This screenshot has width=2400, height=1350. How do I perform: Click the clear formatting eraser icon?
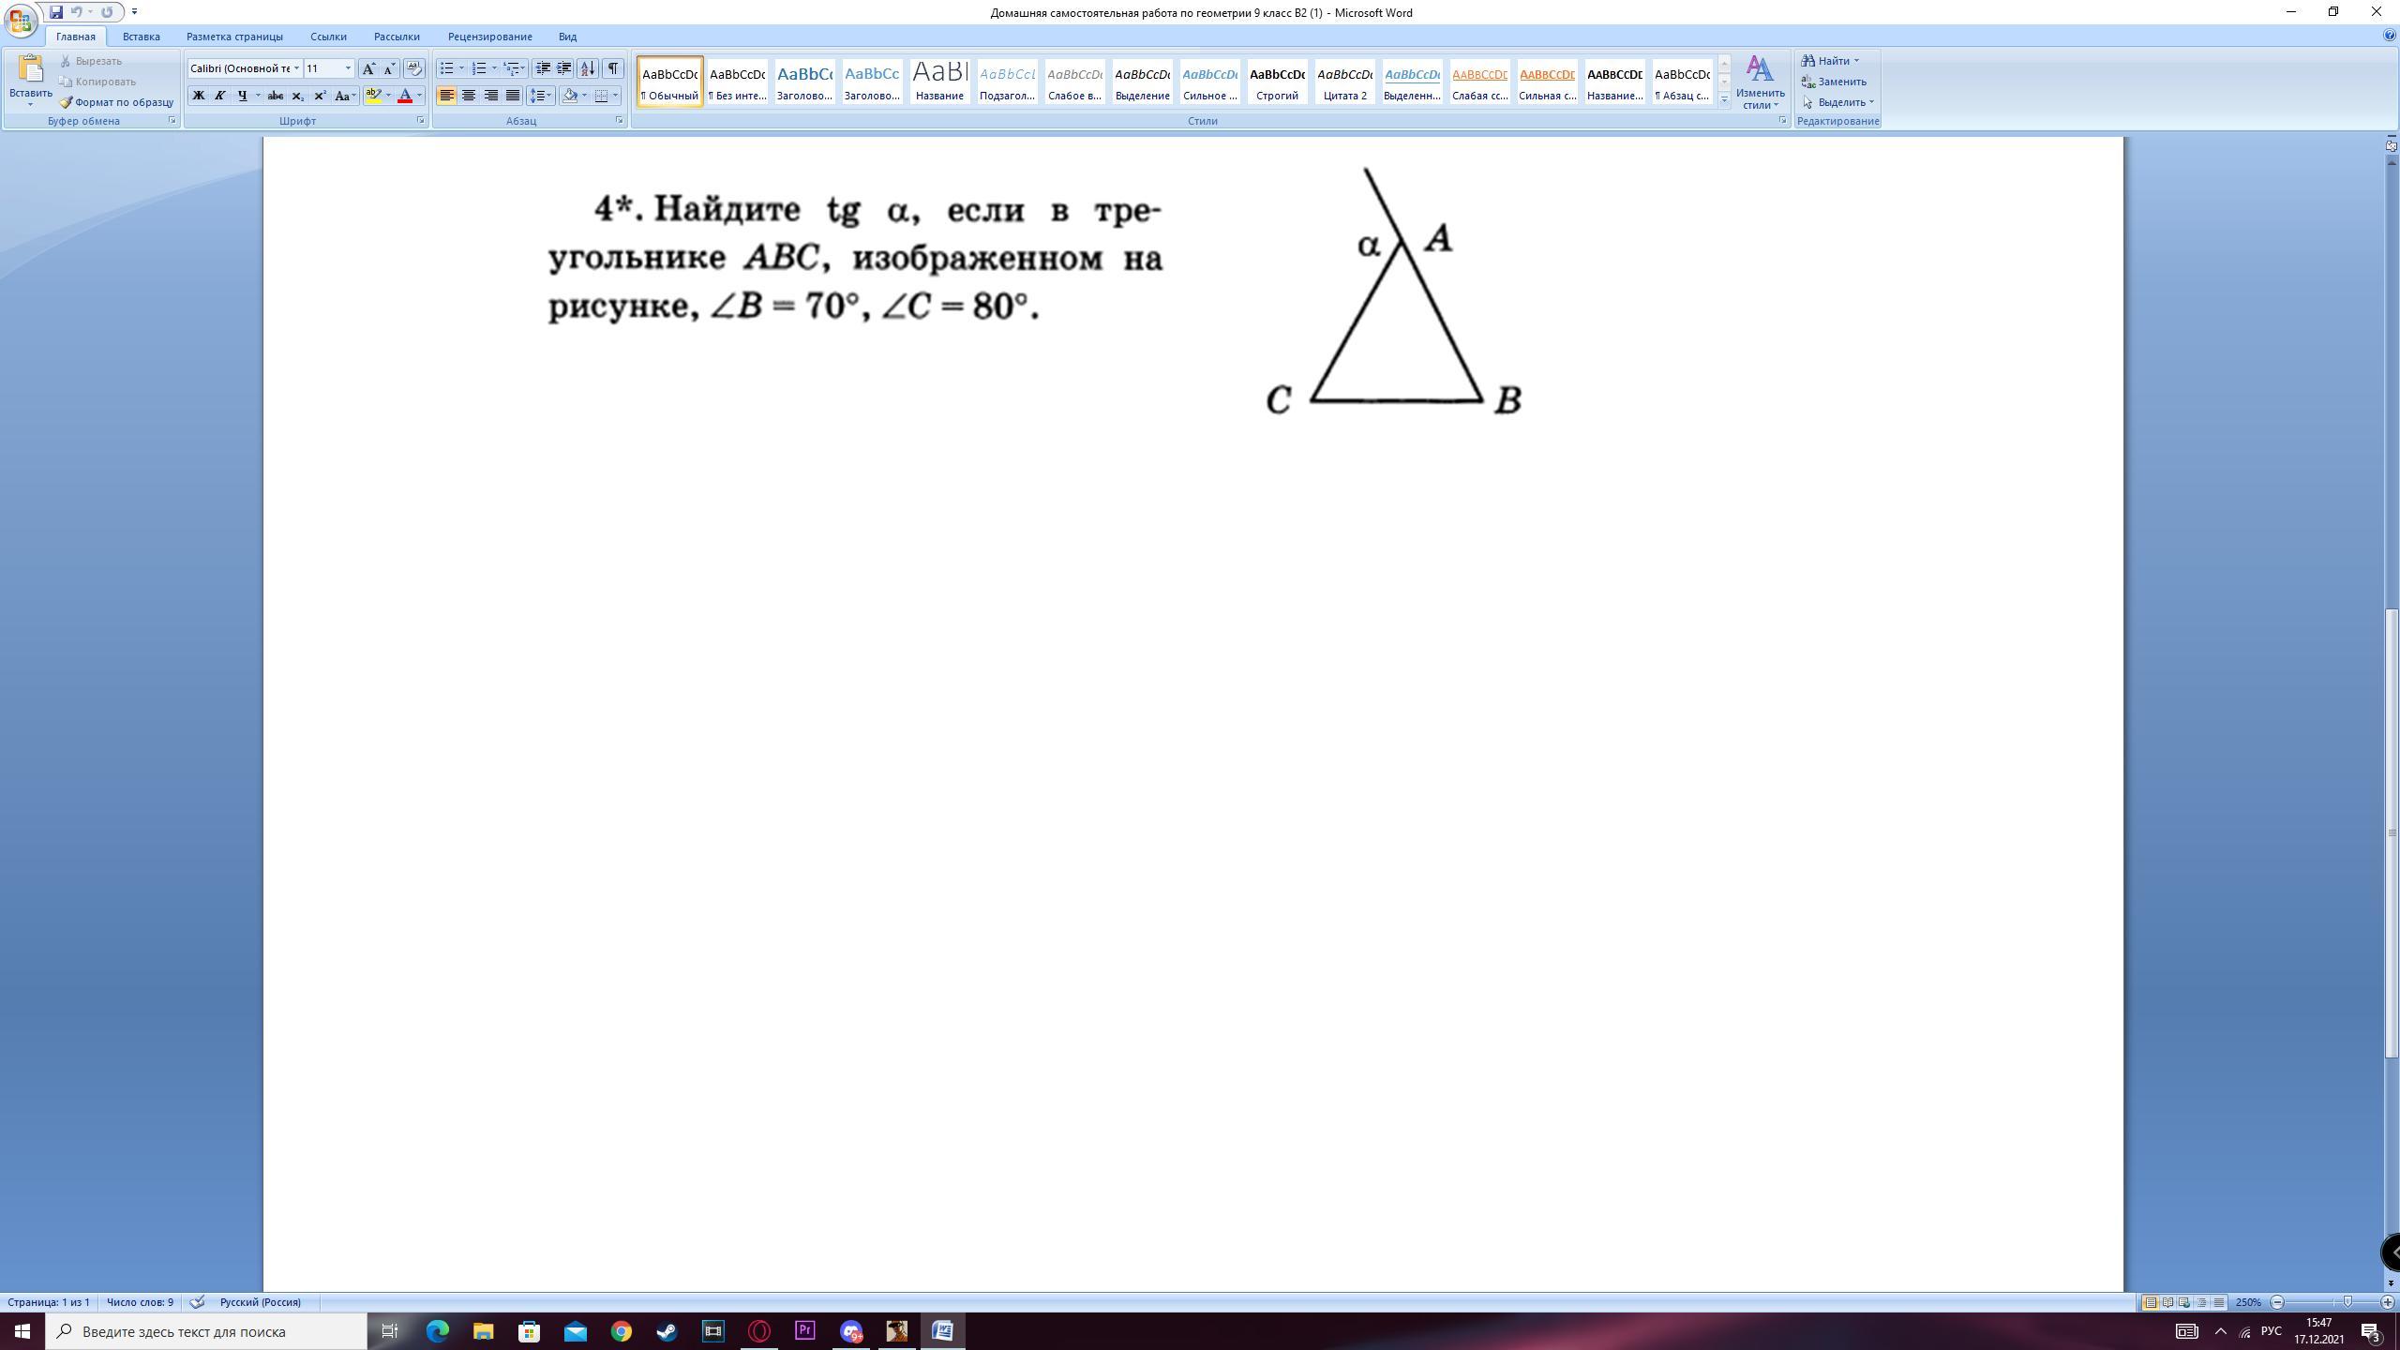(x=413, y=68)
